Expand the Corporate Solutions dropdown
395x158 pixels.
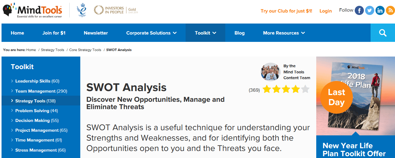pyautogui.click(x=151, y=33)
